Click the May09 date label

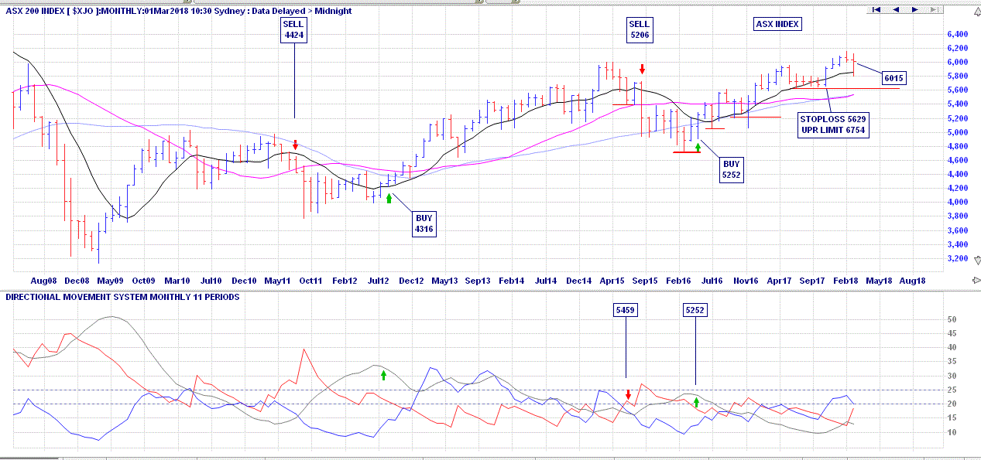[111, 281]
